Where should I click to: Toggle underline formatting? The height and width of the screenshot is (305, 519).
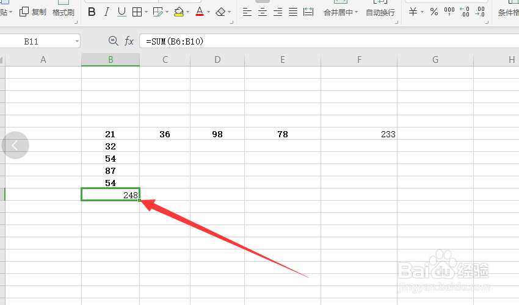122,12
